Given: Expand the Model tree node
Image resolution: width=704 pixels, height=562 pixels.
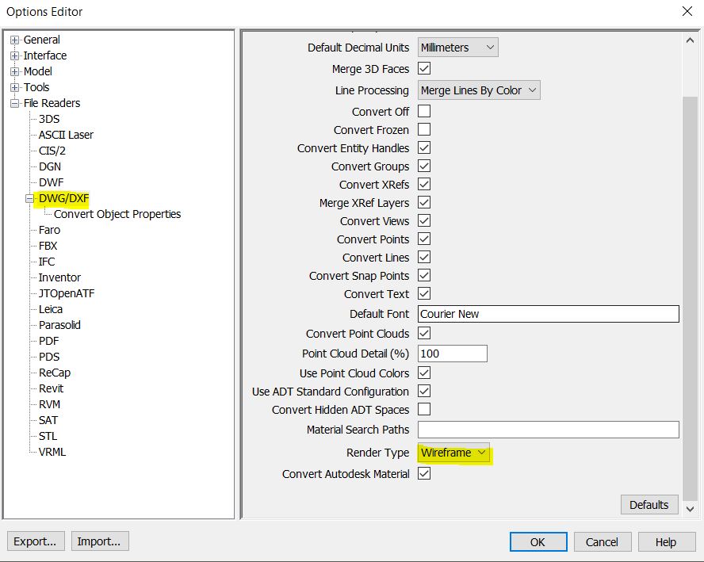Looking at the screenshot, I should (15, 71).
